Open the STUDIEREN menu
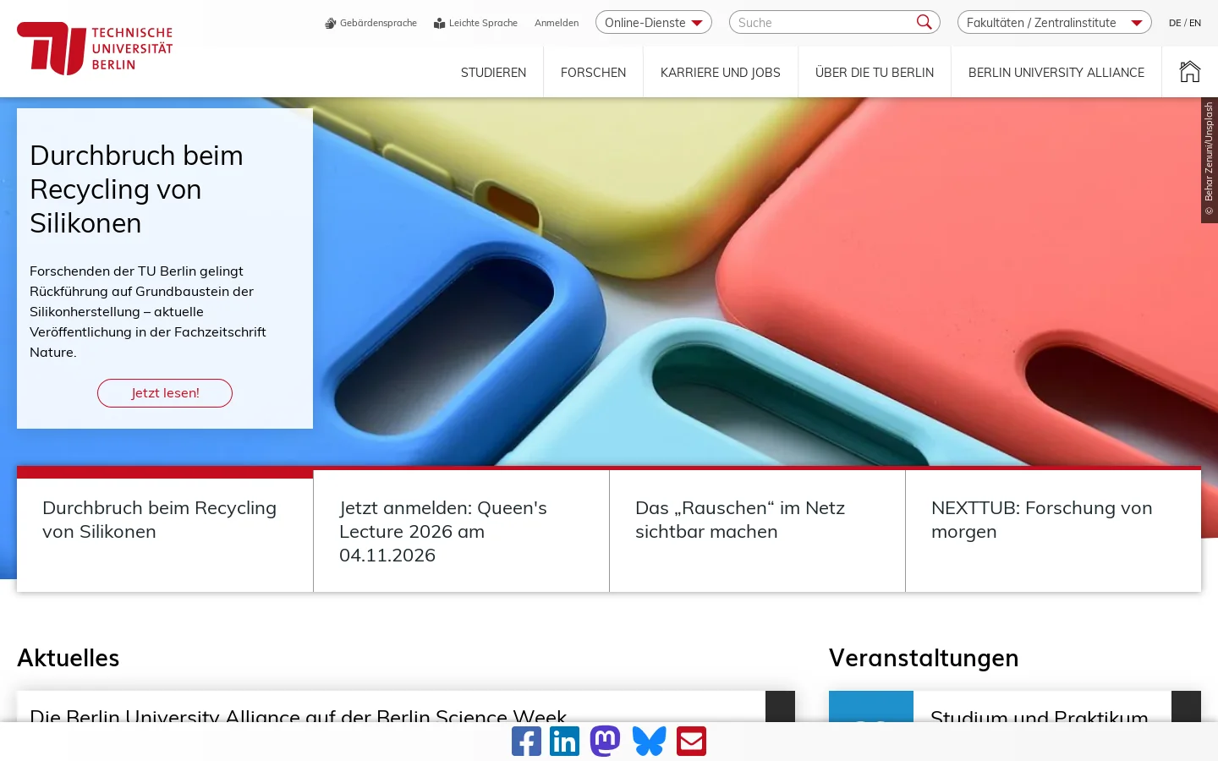This screenshot has width=1218, height=761. 493,73
